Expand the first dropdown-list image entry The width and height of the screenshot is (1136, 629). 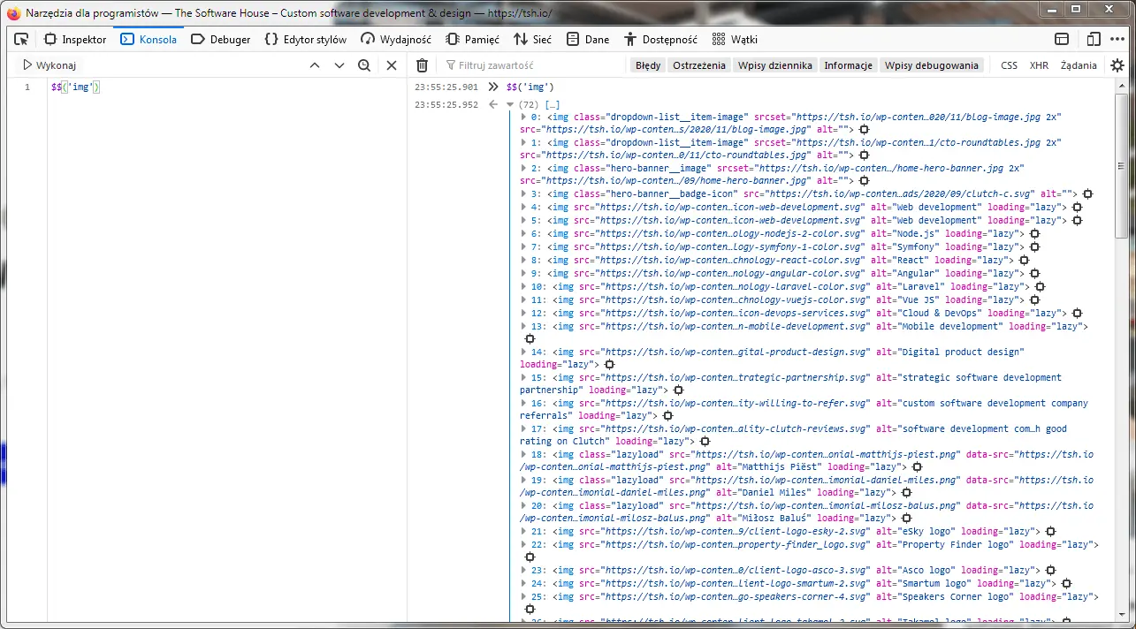coord(522,117)
